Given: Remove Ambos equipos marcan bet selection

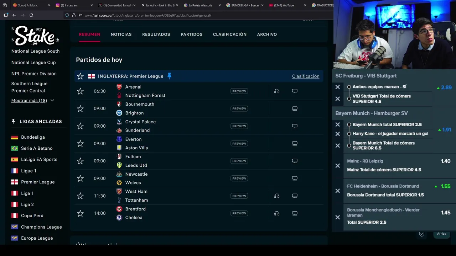Looking at the screenshot, I should tap(338, 87).
